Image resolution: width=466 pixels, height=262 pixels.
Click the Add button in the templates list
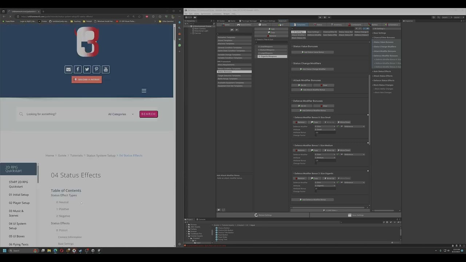click(271, 29)
